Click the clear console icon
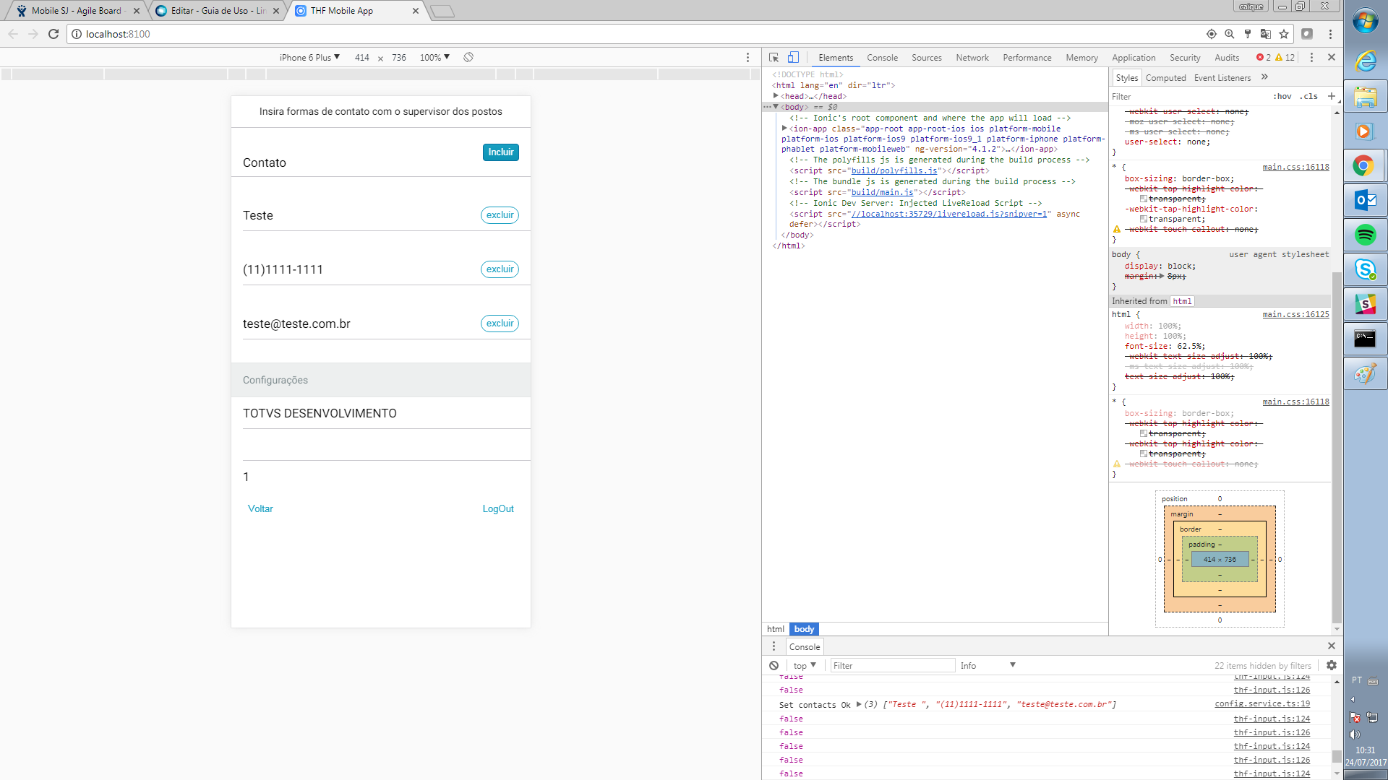The image size is (1388, 780). [774, 665]
